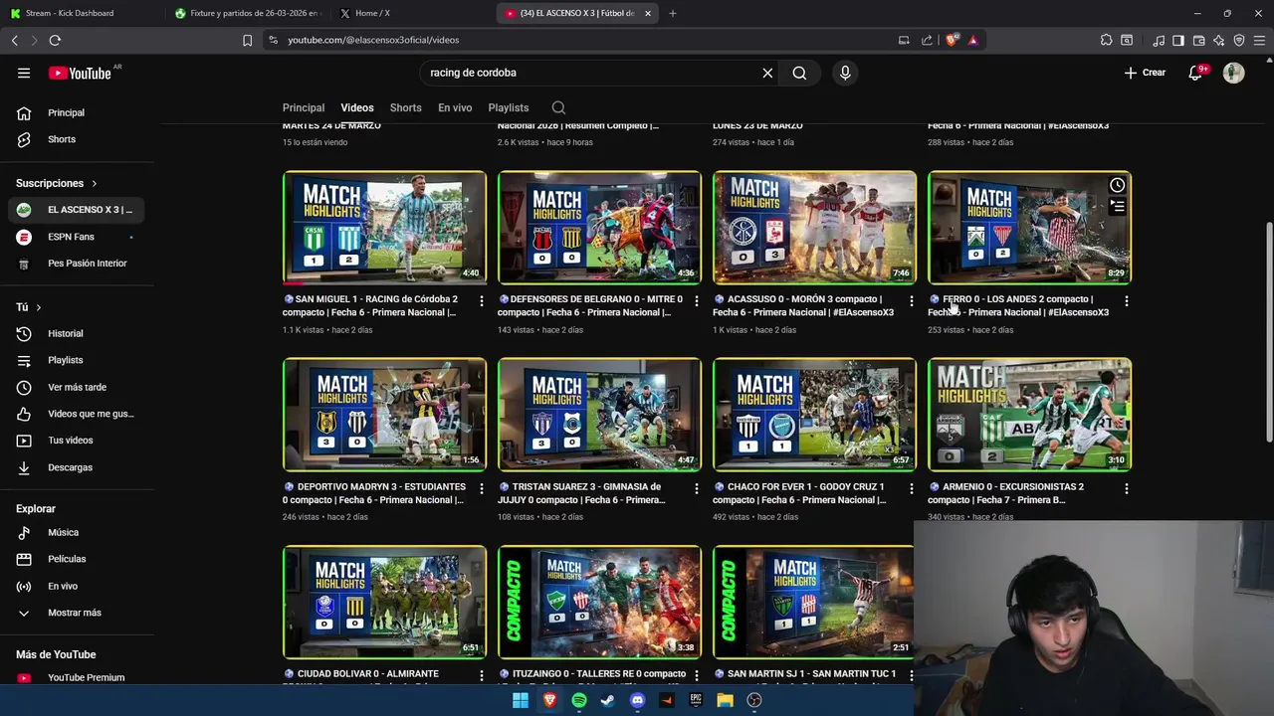Image resolution: width=1274 pixels, height=716 pixels.
Task: Open the YouTube hamburger guide menu
Action: [x=24, y=73]
